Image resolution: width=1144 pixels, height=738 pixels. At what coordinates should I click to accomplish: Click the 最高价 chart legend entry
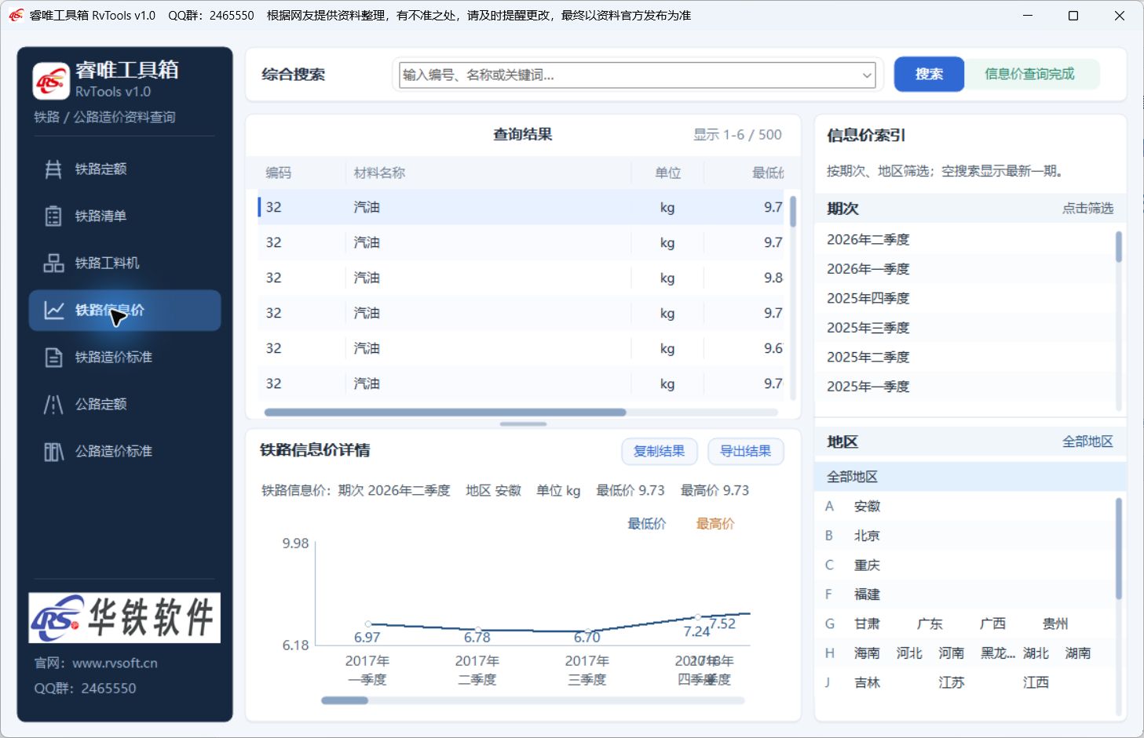click(715, 524)
